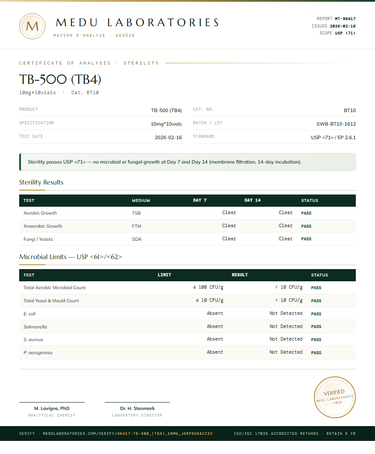The image size is (375, 454).
Task: Select the Salmonella row label
Action: [x=35, y=327]
